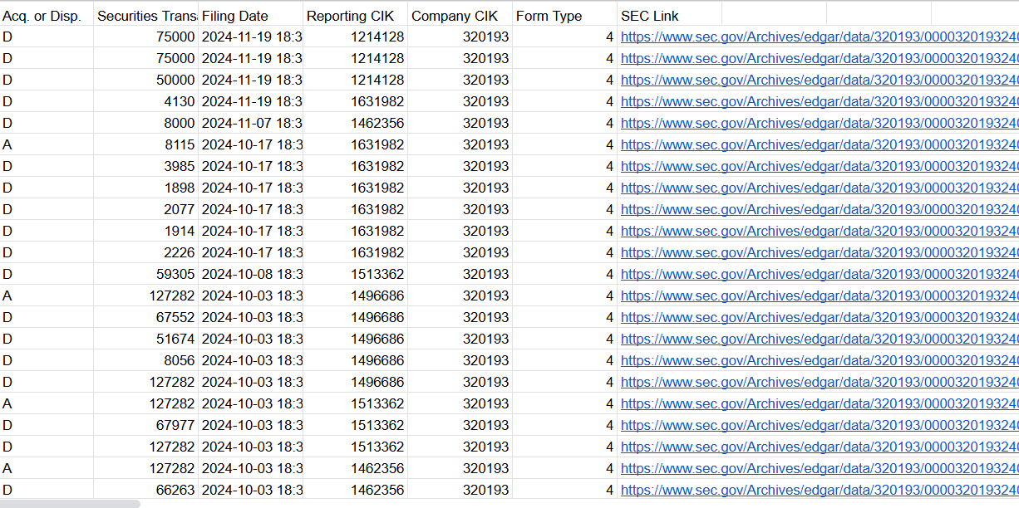Click the securities cell showing 1898
1019x508 pixels.
[x=145, y=188]
